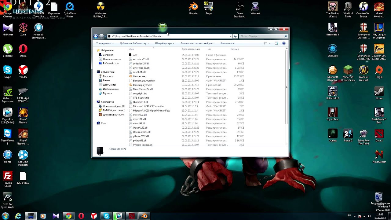Screen dimensions: 391x220
Task: Launch Dota 2 desktop icon
Action: [x=379, y=135]
